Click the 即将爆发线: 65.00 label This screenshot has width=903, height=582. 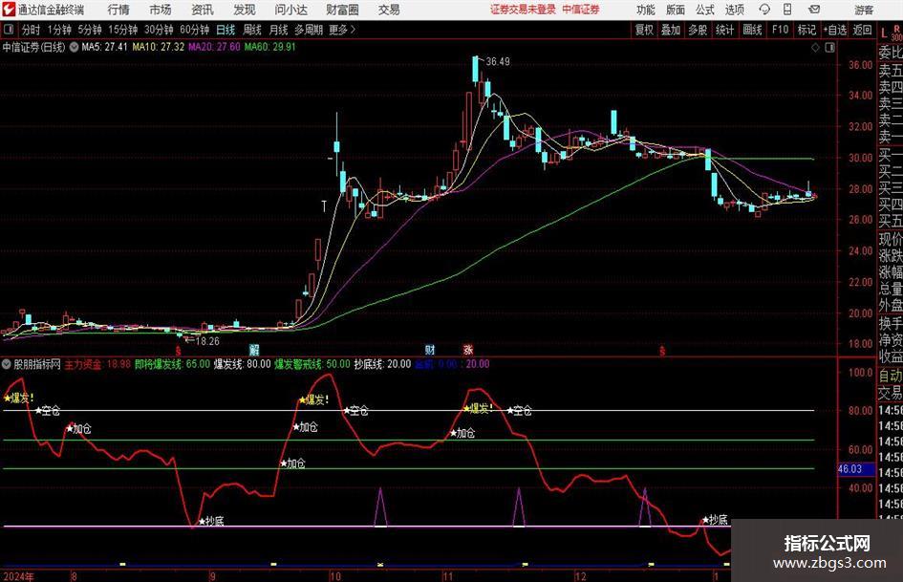coord(172,364)
